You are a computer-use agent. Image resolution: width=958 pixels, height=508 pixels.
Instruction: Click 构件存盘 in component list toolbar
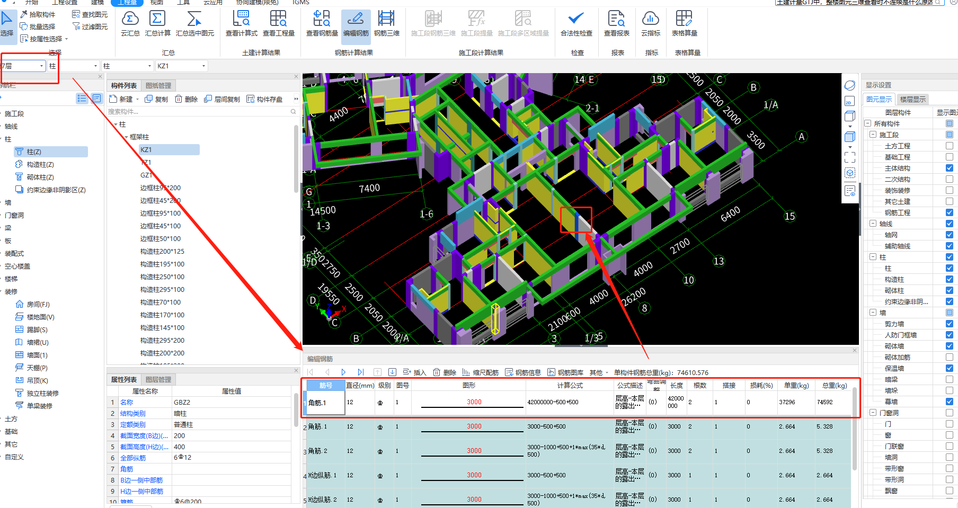coord(264,99)
